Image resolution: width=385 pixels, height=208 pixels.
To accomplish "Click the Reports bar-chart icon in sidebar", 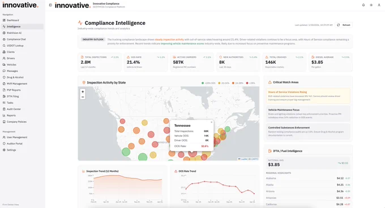I will point(4,116).
